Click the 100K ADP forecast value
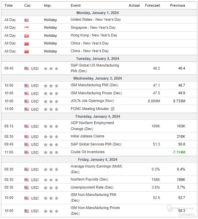Viewport: 198px width, 219px height. (156, 126)
